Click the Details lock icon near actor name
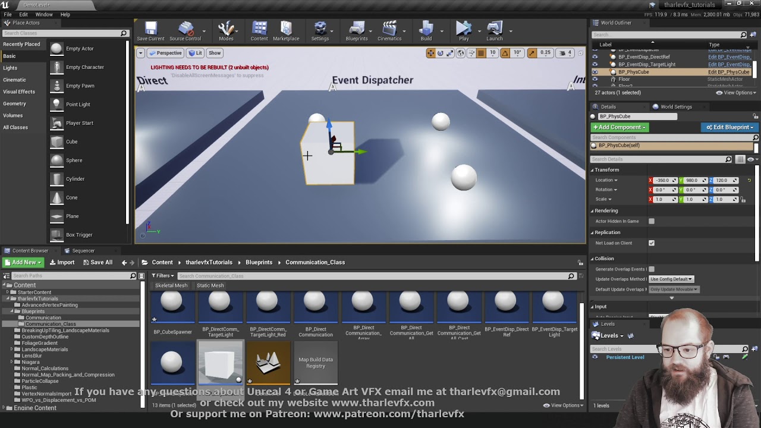 (x=756, y=117)
